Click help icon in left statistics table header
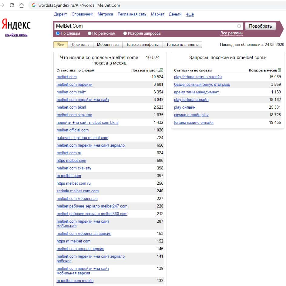Image resolution: width=286 pixels, height=286 pixels. tap(161, 70)
